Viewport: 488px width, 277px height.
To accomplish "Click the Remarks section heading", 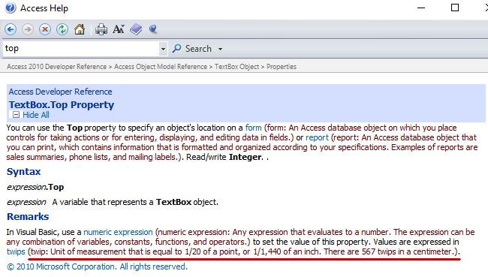I will [x=28, y=217].
